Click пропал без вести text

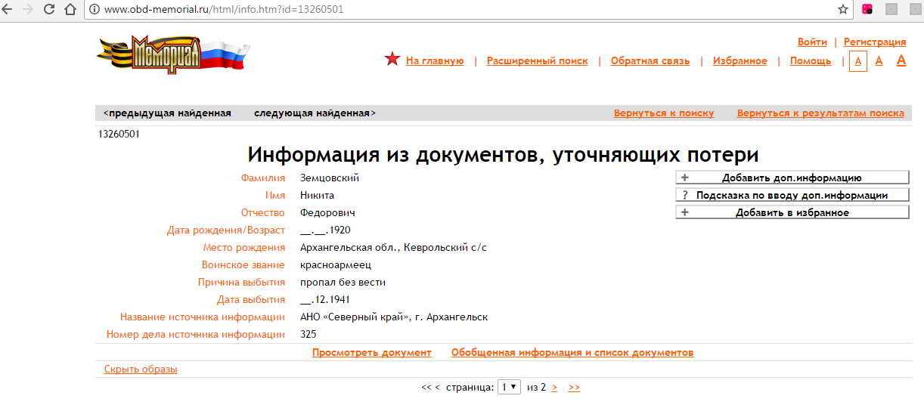(x=343, y=283)
